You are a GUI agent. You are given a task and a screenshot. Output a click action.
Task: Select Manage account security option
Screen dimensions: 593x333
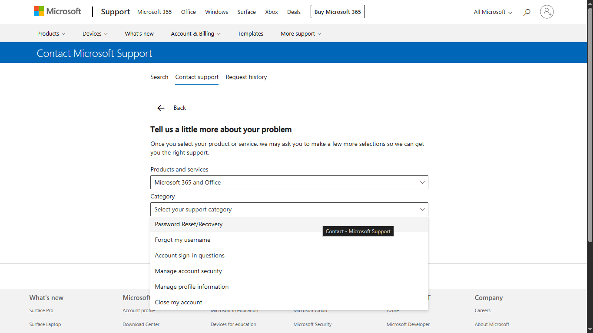pos(289,271)
